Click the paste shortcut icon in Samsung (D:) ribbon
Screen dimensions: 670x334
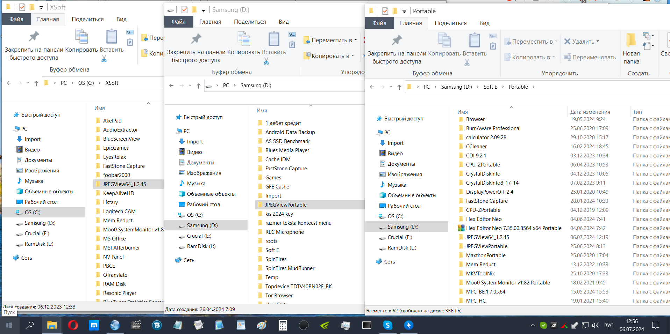(292, 44)
